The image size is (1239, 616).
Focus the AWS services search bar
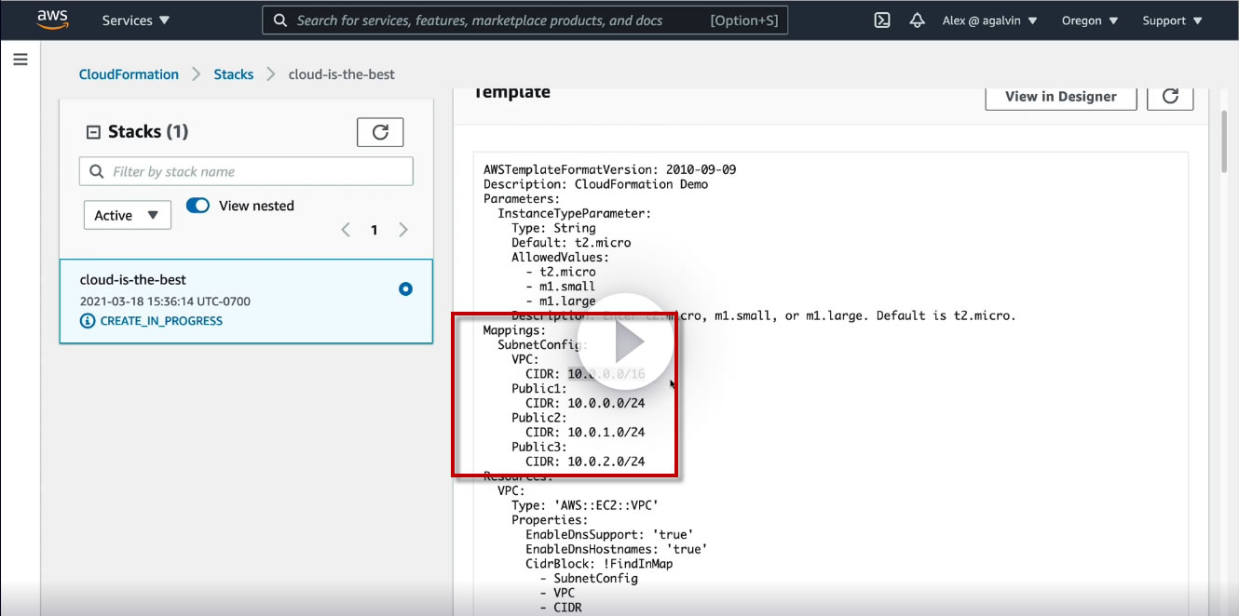tap(525, 20)
